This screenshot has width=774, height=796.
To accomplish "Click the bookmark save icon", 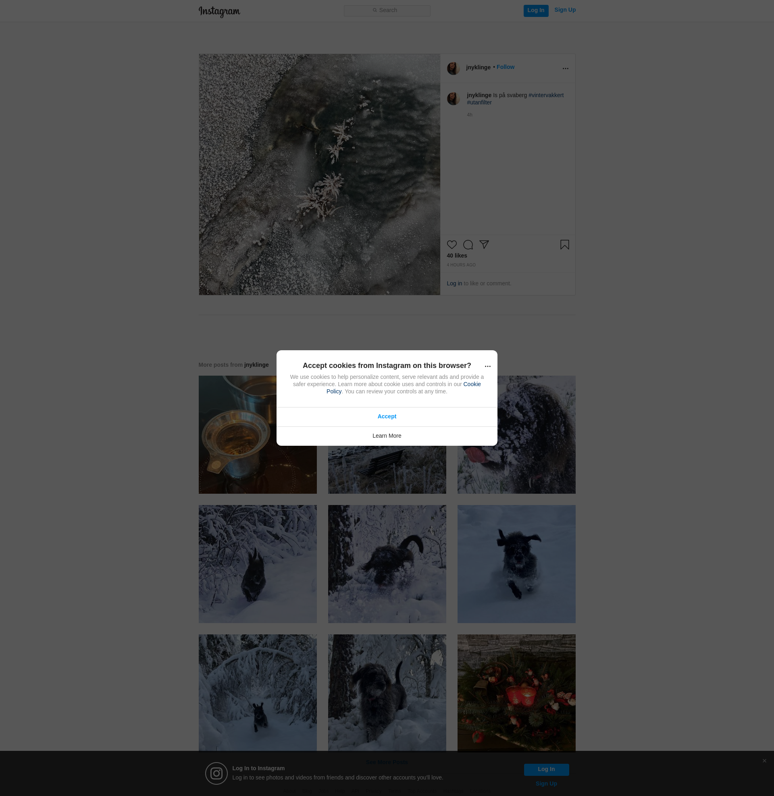I will [564, 245].
